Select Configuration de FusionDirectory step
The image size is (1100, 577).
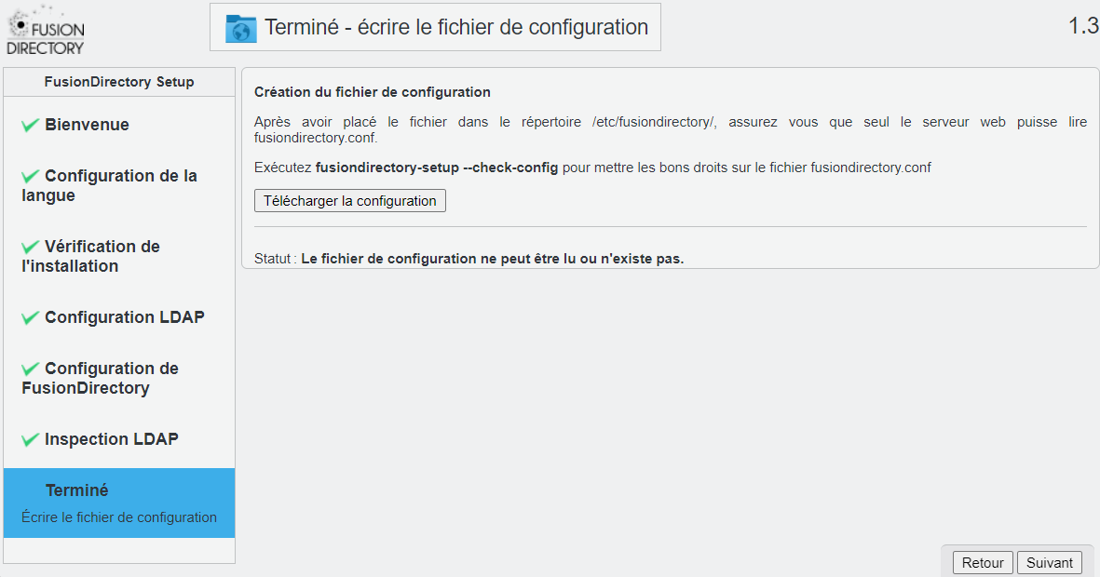[119, 379]
